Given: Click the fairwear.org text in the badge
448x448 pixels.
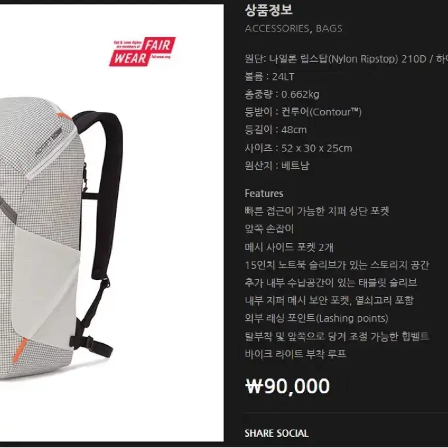Looking at the screenshot, I should [x=161, y=57].
